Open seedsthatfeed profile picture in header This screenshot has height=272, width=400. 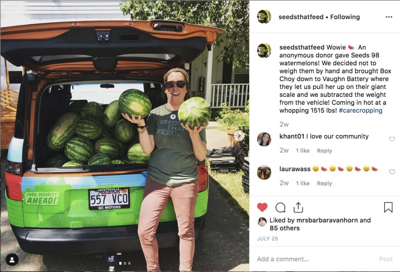264,16
